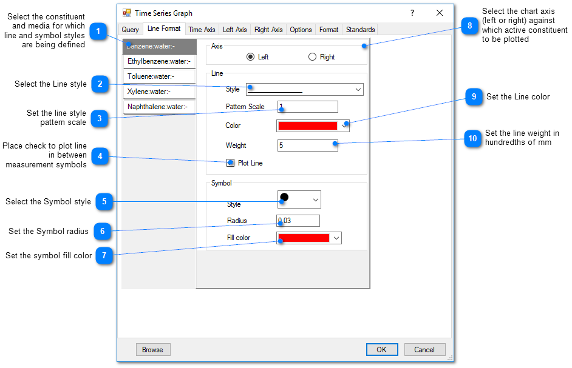Click the Time Series Graph title bar icon

pos(127,13)
